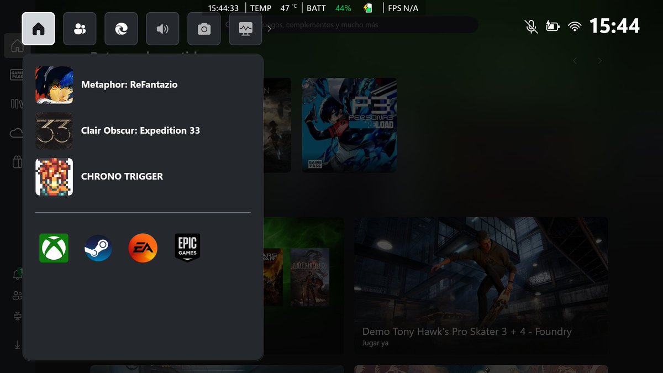Advance the carousel with the right arrow
Screen dimensions: 663x373
[599, 61]
